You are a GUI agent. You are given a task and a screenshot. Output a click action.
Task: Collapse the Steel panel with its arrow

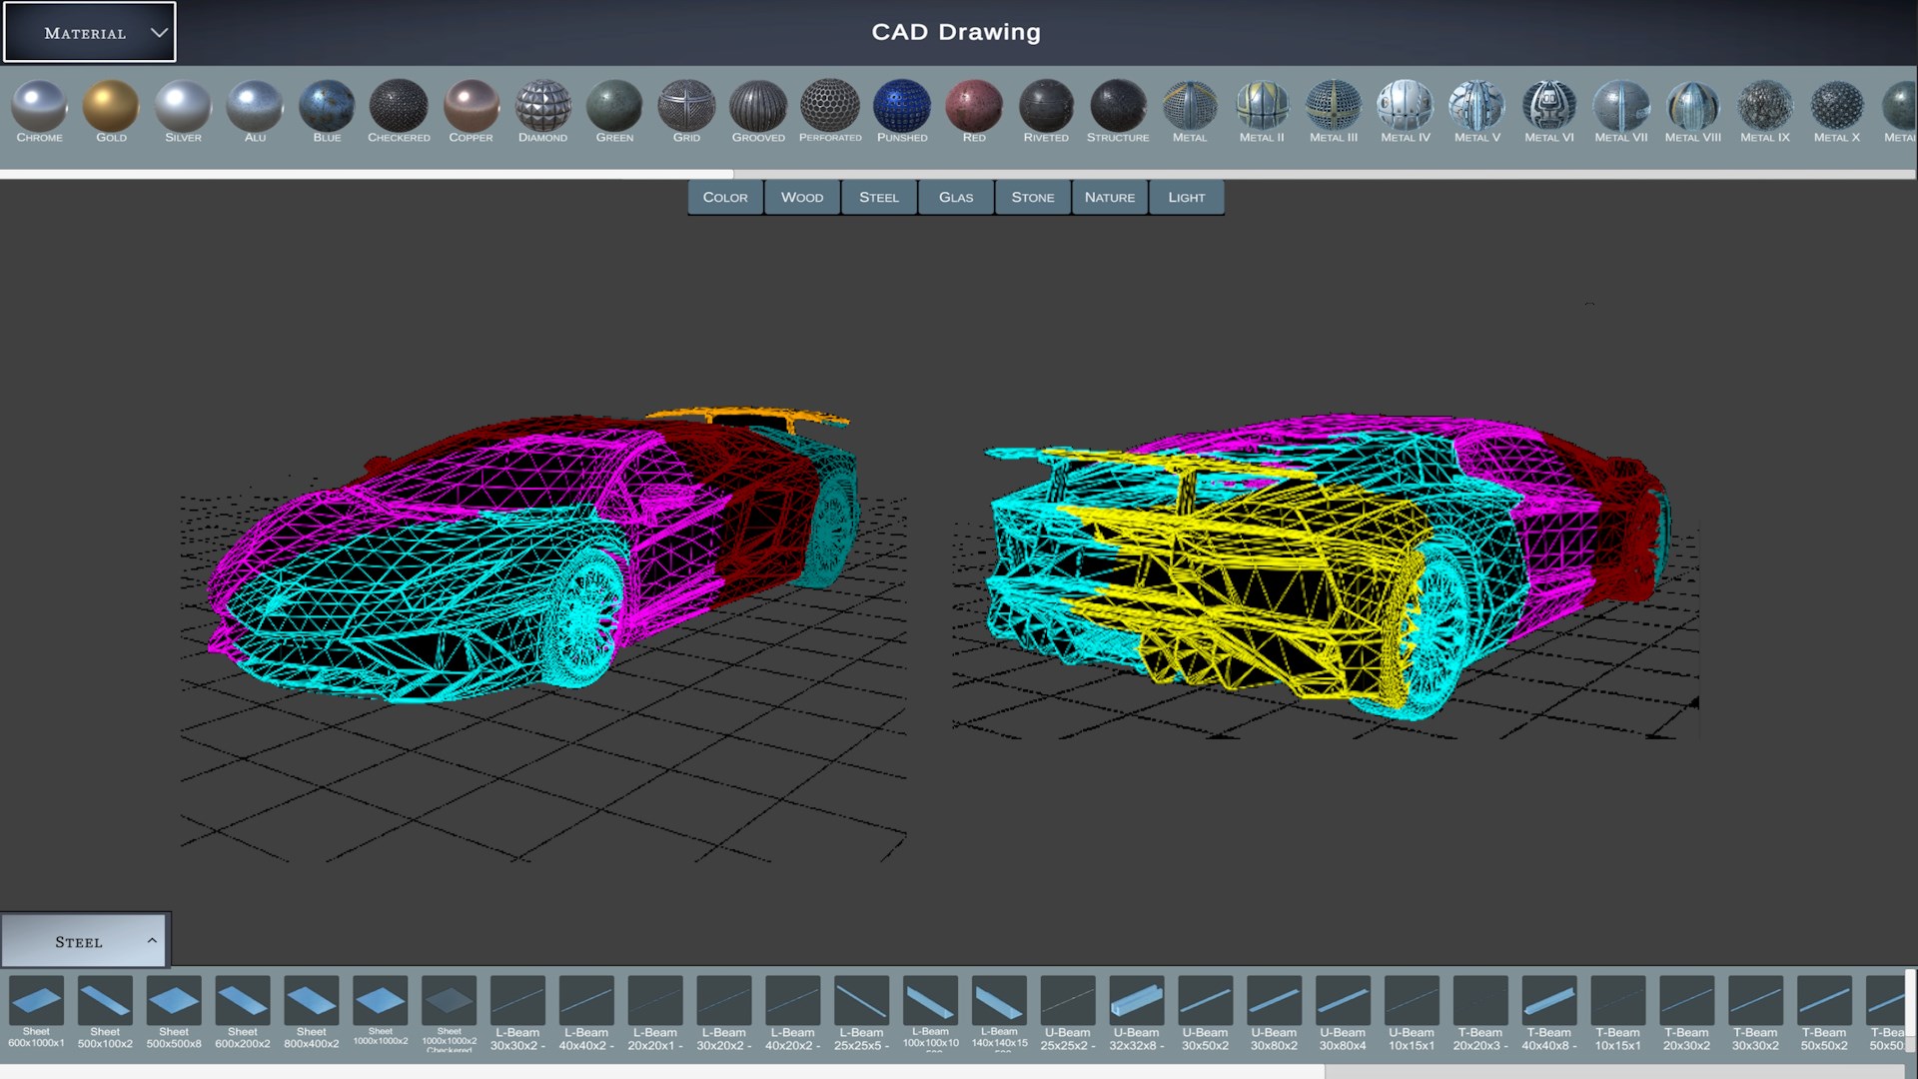coord(152,940)
